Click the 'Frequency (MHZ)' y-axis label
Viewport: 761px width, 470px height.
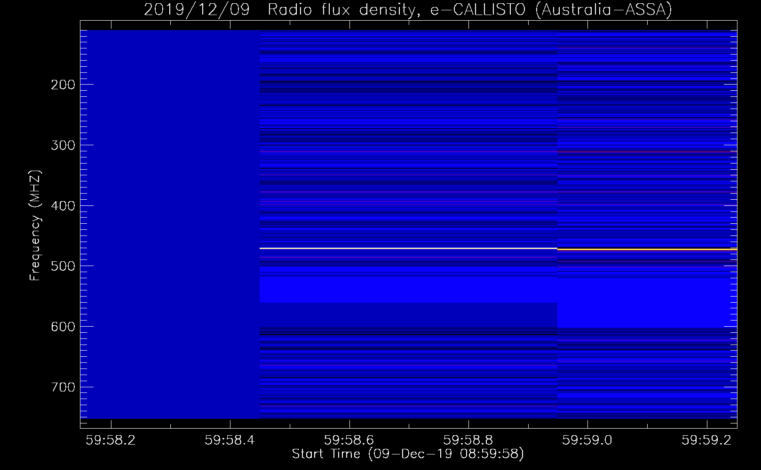[35, 225]
